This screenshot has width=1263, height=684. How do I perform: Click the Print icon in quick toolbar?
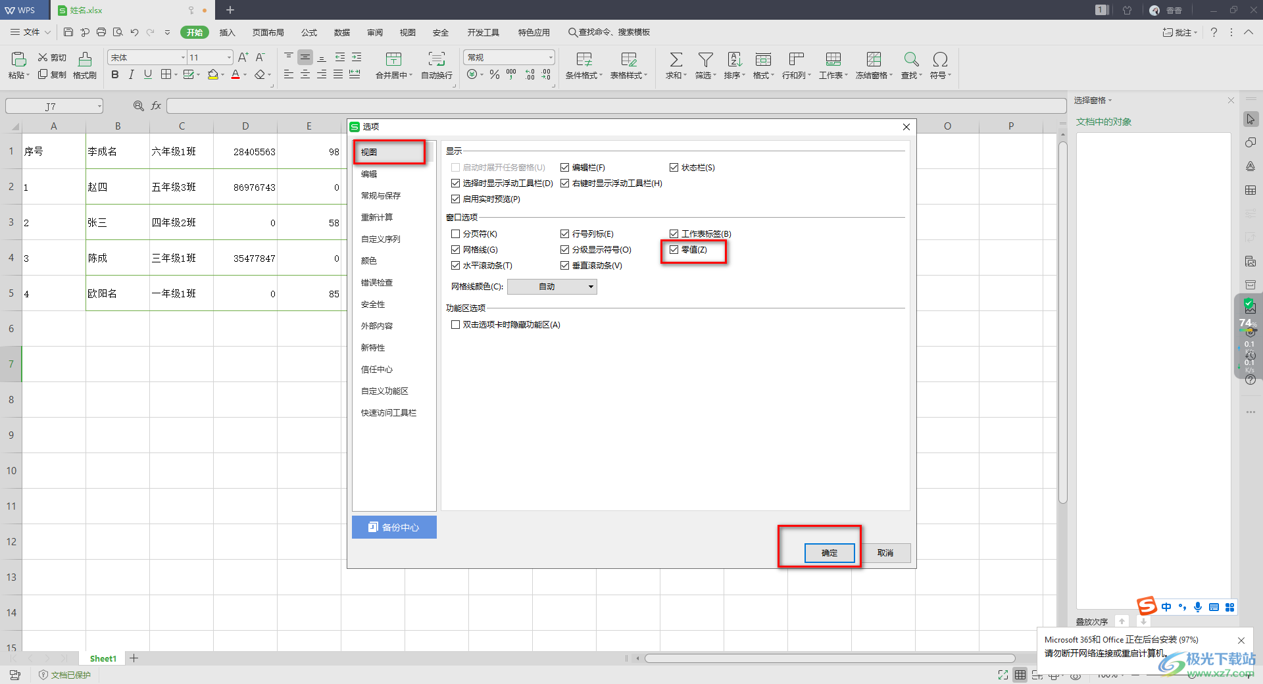pyautogui.click(x=101, y=32)
